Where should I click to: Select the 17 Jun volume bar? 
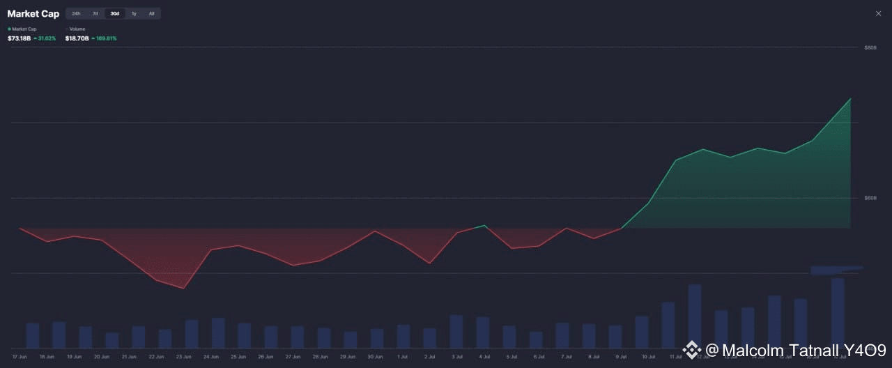coord(32,335)
